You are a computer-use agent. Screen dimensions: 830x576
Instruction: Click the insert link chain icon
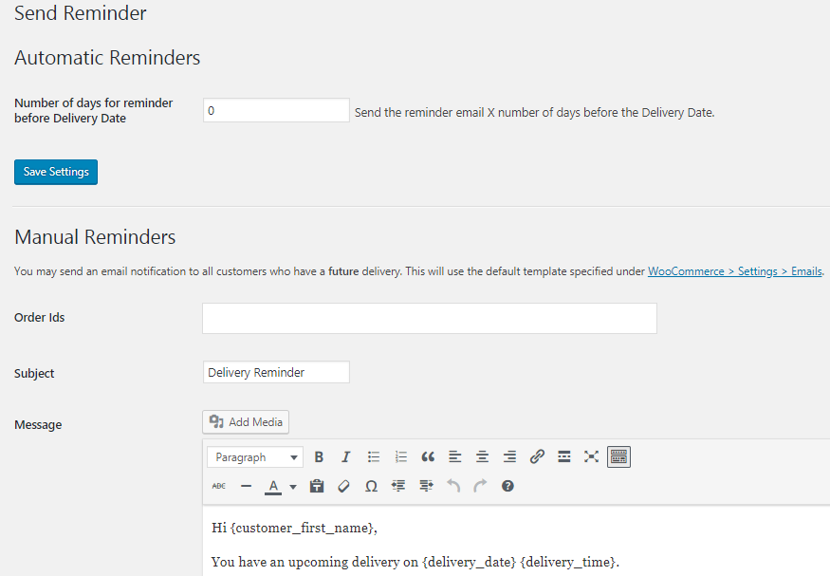click(x=537, y=456)
